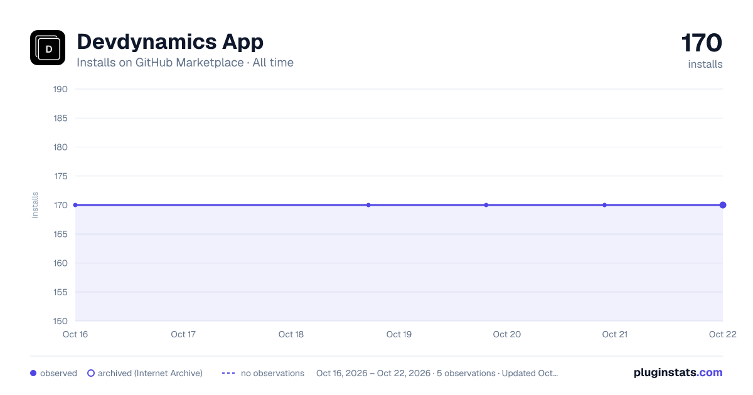The image size is (753, 395).
Task: Click the 190 y-axis label
Action: tap(61, 89)
